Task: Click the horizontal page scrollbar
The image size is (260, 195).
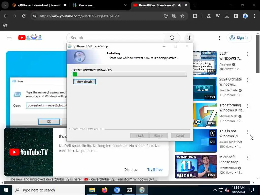Action: 127,183
